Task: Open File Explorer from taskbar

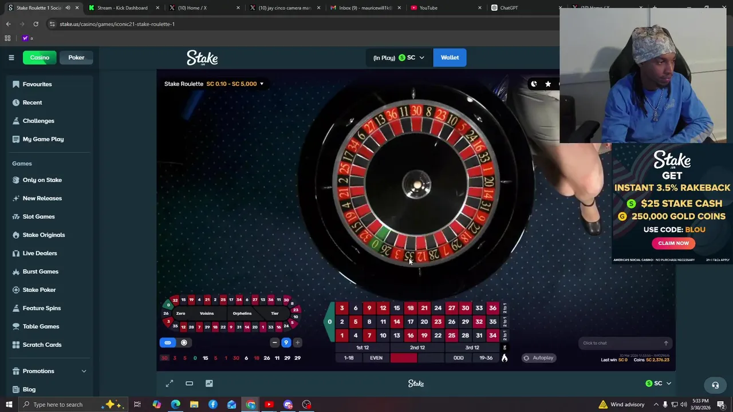Action: (x=194, y=405)
